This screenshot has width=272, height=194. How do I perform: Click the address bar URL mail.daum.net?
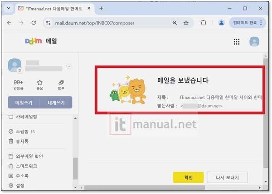pos(95,23)
